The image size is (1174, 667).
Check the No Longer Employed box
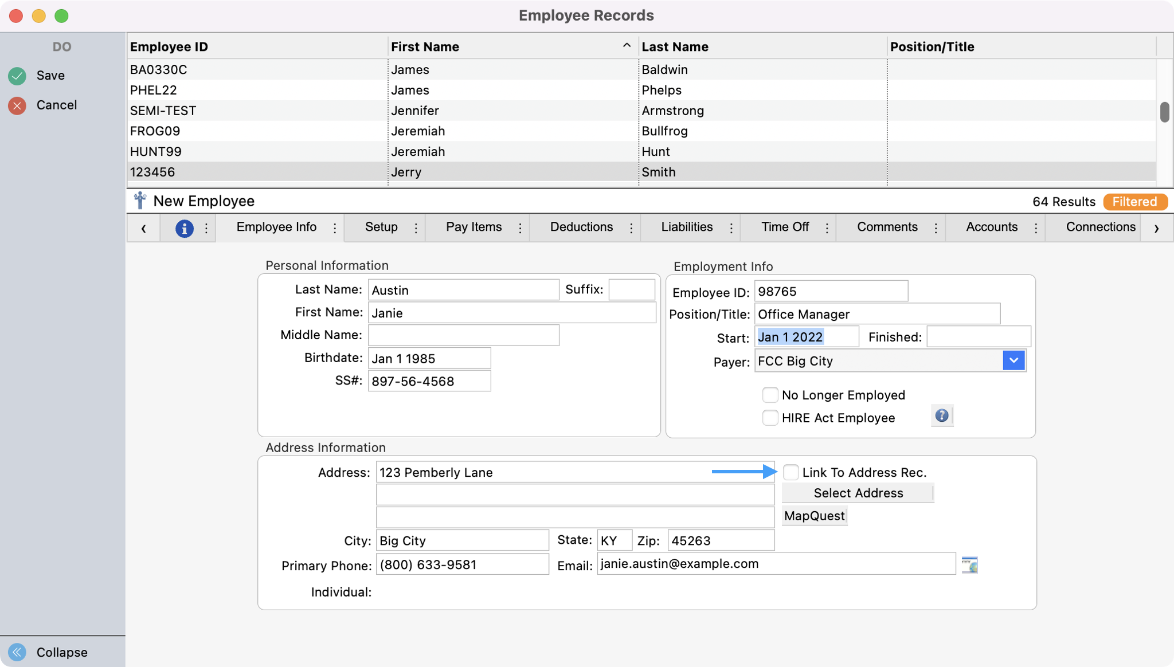770,394
